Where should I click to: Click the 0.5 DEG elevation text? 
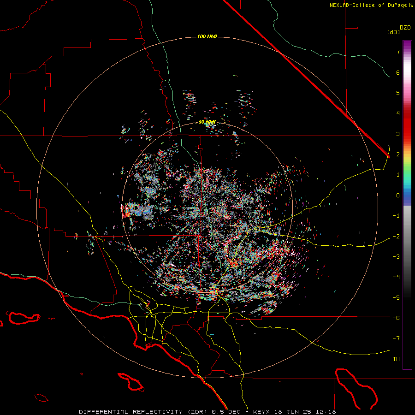226,412
